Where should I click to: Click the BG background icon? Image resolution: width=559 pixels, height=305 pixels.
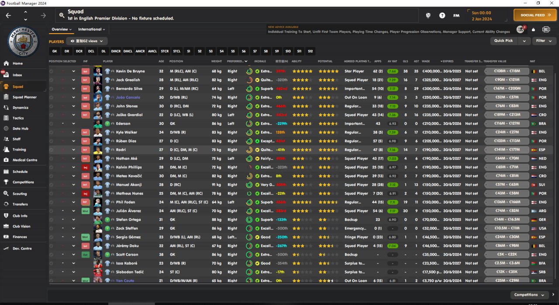pyautogui.click(x=546, y=29)
